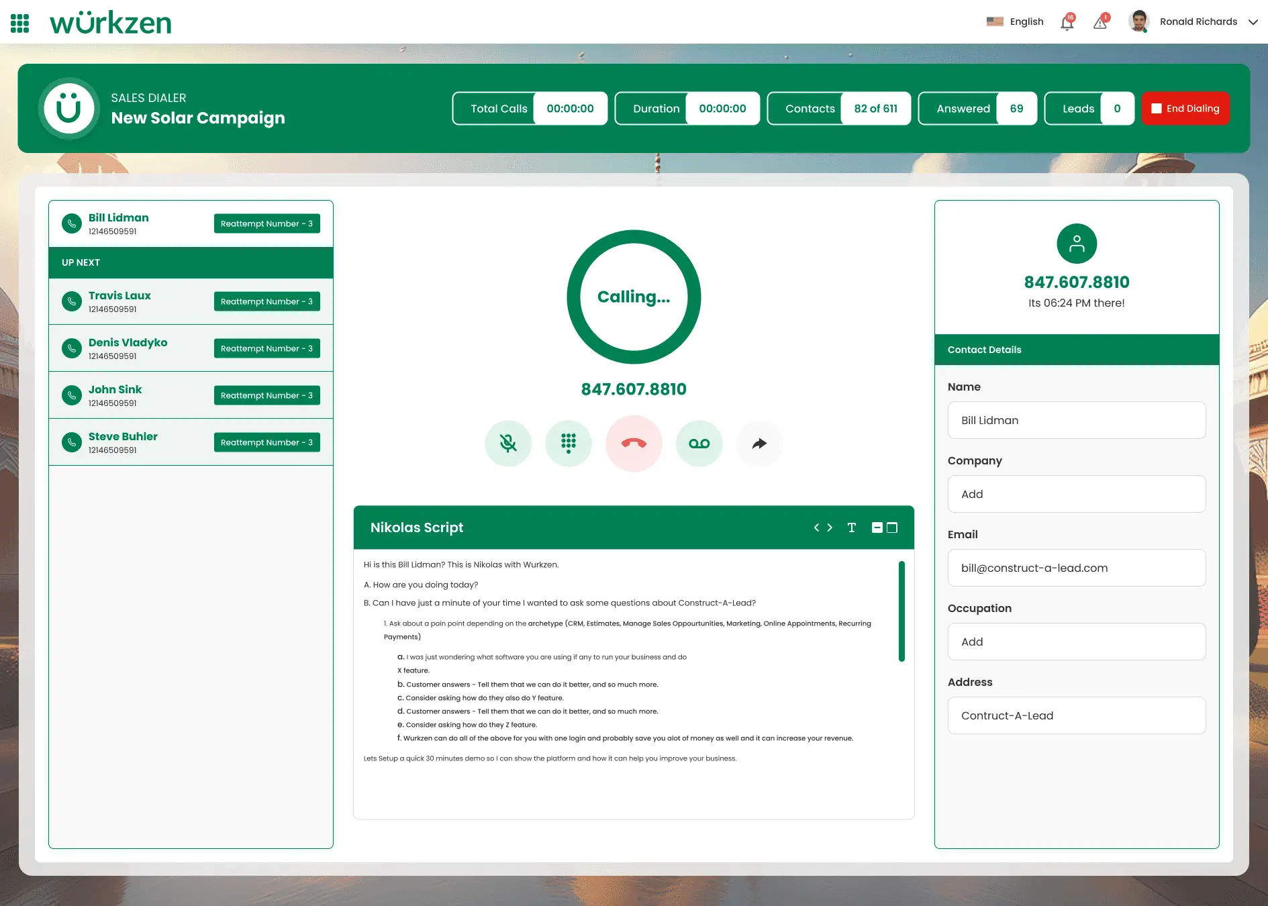Open the dial pad keypad

[x=569, y=444]
